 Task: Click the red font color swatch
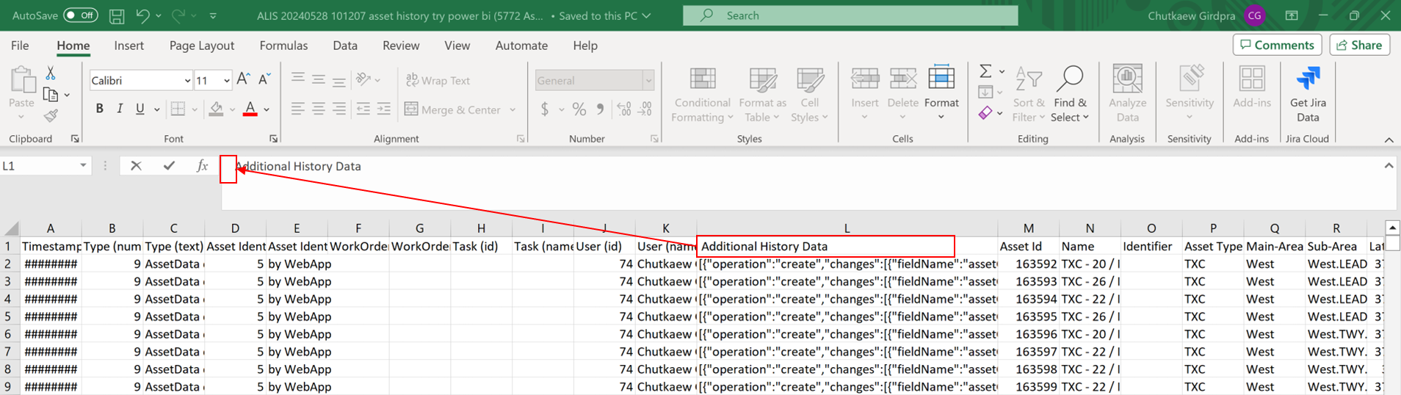250,109
